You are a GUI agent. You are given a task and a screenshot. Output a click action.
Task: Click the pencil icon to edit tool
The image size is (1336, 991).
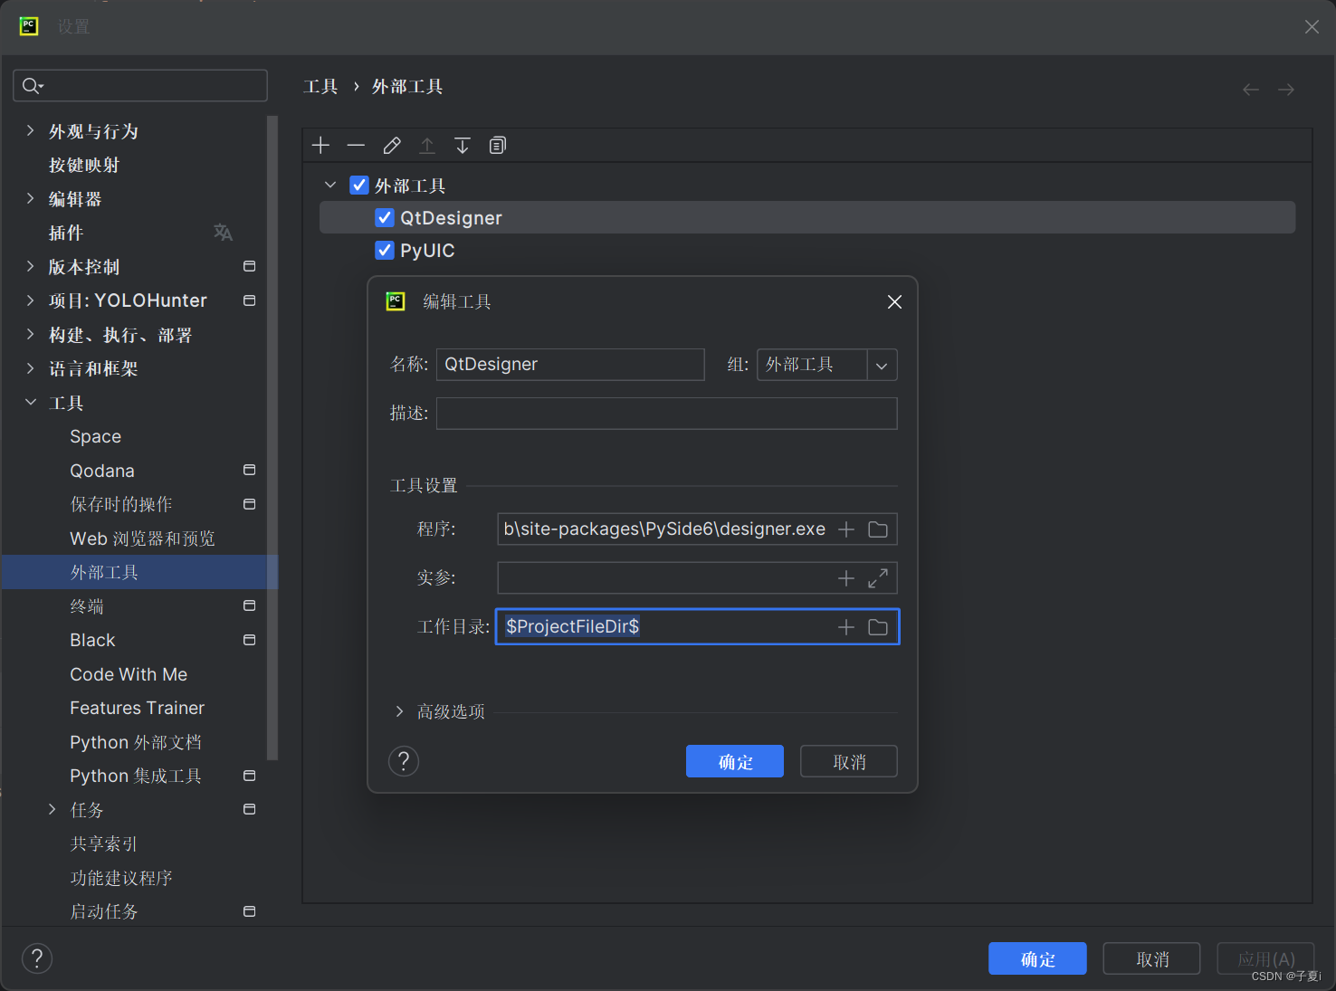[x=391, y=145]
